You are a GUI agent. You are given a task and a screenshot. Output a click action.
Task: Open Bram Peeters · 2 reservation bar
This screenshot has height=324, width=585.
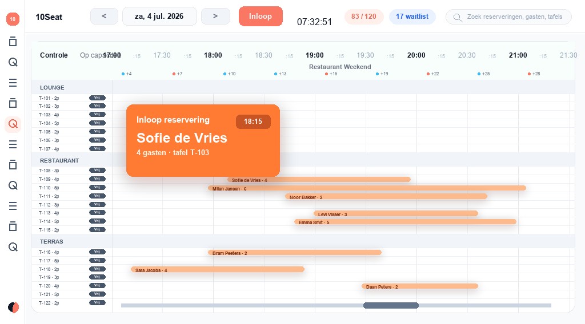coord(294,253)
